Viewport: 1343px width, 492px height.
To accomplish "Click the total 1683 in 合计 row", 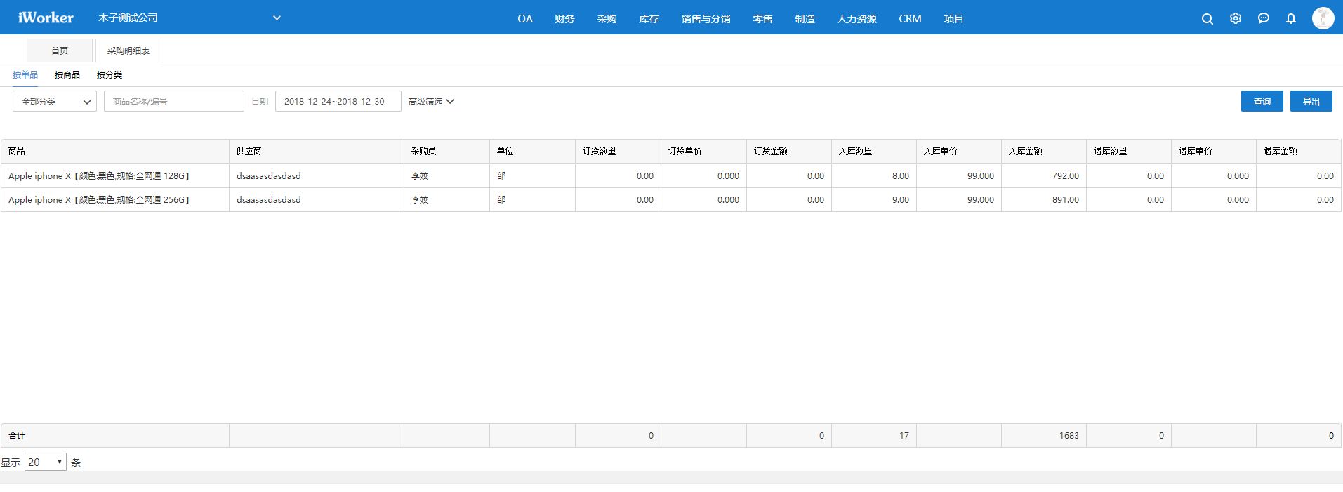I will 1069,436.
